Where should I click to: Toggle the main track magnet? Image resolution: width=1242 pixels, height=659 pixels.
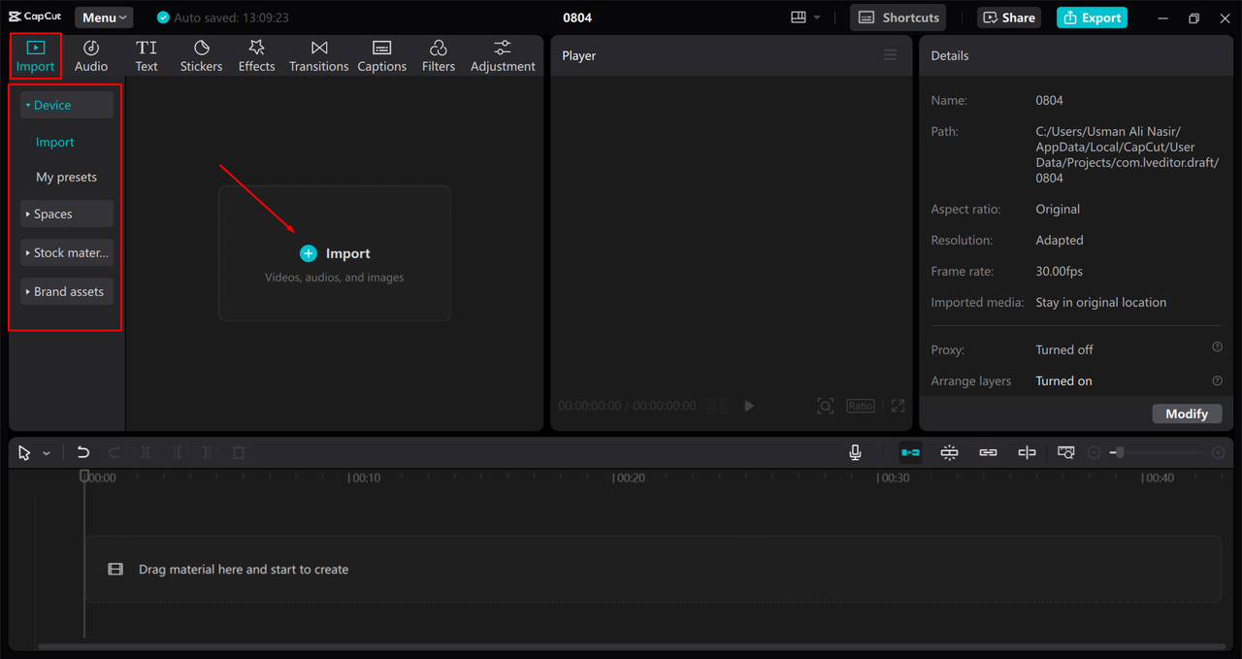point(910,452)
